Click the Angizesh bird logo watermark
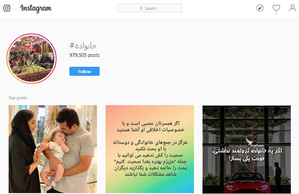This screenshot has width=299, height=194. tap(249, 141)
